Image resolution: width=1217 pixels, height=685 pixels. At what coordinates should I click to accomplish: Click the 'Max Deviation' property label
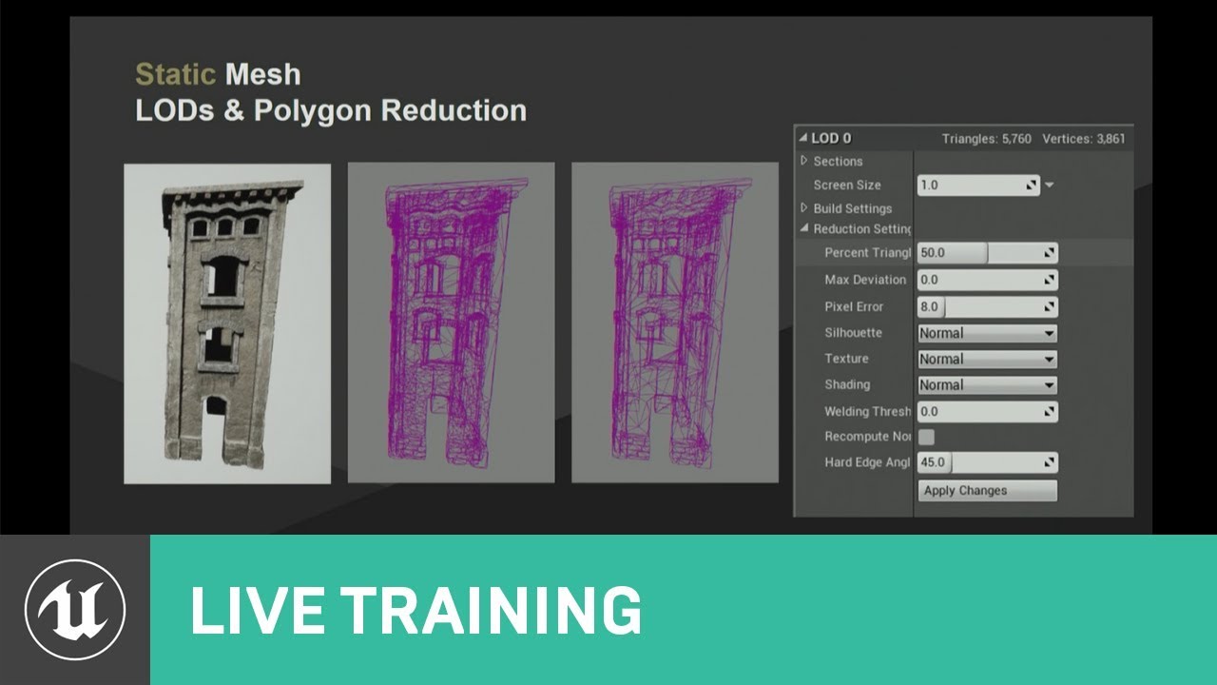[x=865, y=280]
